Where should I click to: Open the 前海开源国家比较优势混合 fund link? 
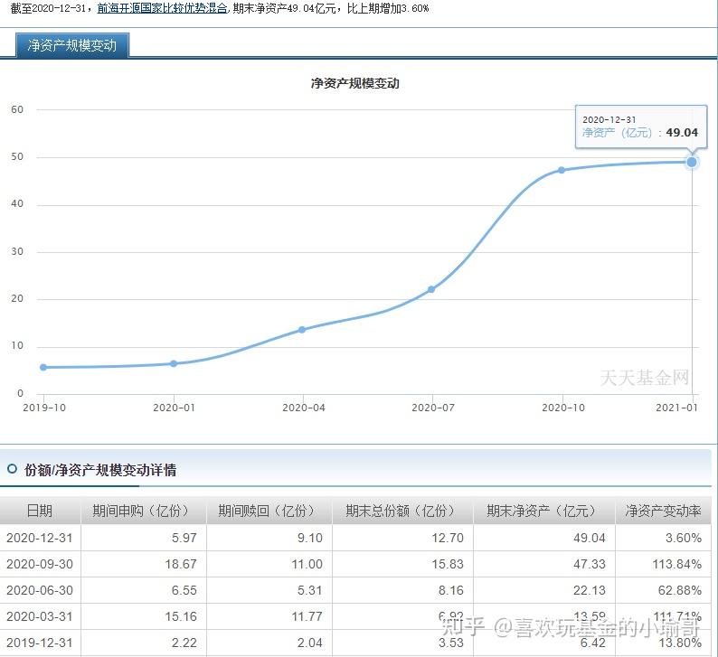[162, 8]
